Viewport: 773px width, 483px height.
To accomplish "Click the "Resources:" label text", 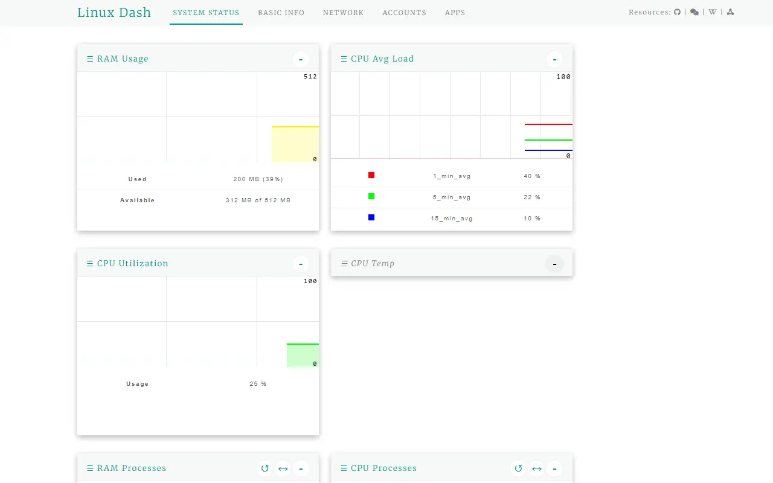I will 650,12.
